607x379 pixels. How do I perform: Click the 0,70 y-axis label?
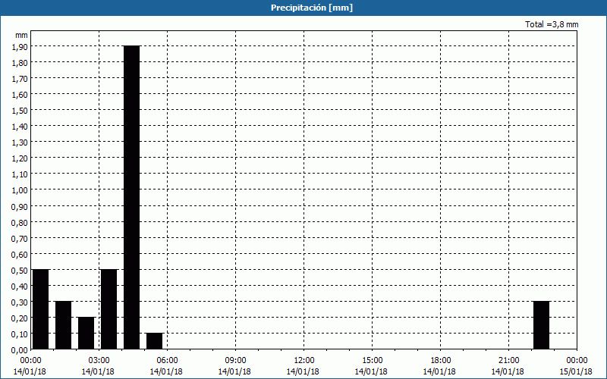[20, 238]
